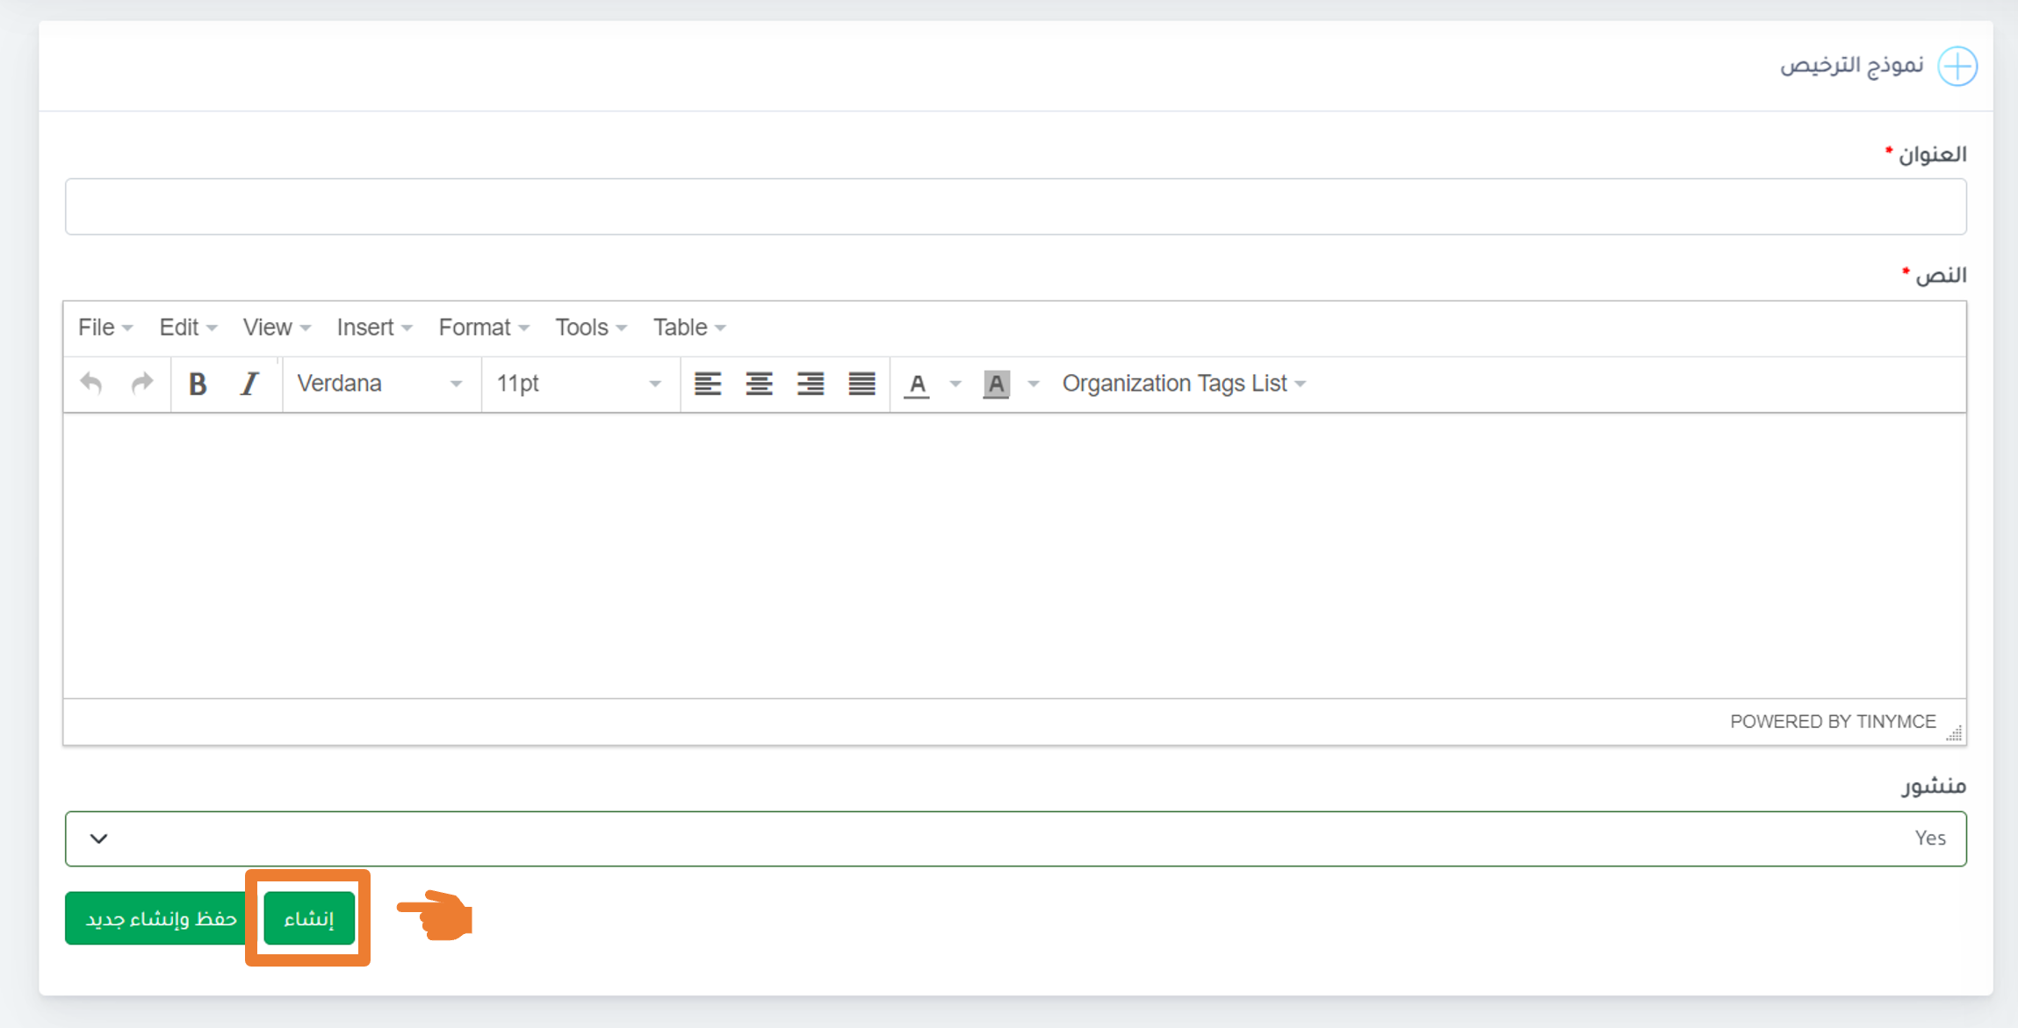Open the منشور Yes select box
This screenshot has height=1028, width=2018.
pos(1015,838)
